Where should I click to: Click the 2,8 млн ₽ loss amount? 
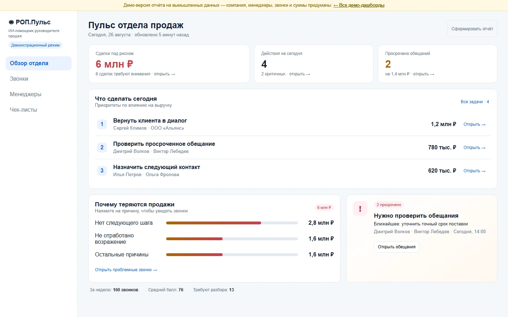(x=321, y=223)
